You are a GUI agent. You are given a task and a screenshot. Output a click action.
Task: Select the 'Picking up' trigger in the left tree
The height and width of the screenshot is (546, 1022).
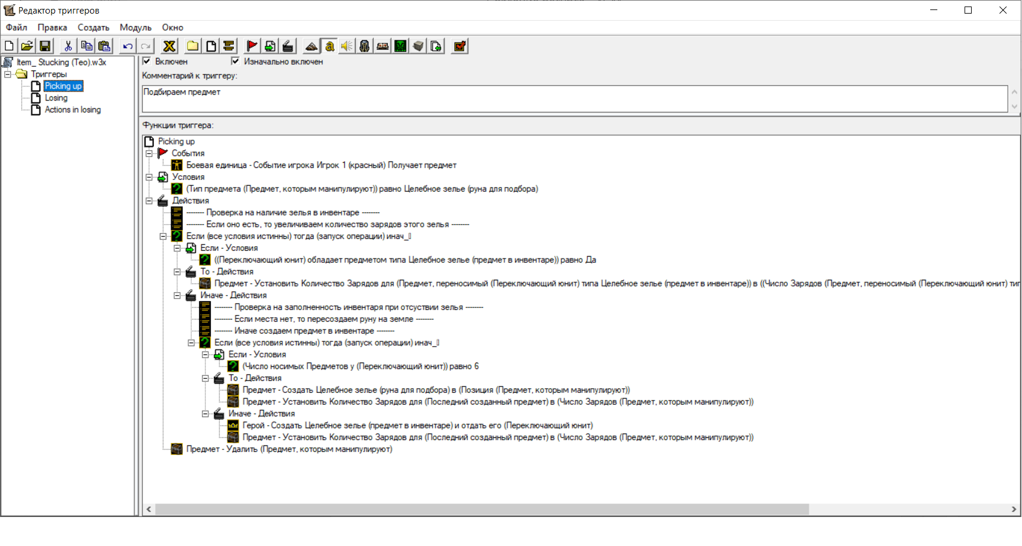tap(63, 86)
